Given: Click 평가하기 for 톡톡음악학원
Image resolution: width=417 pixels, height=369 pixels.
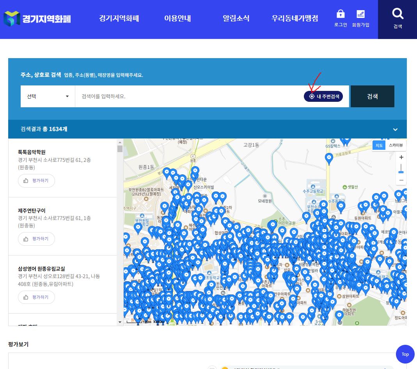Looking at the screenshot, I should click(x=36, y=181).
